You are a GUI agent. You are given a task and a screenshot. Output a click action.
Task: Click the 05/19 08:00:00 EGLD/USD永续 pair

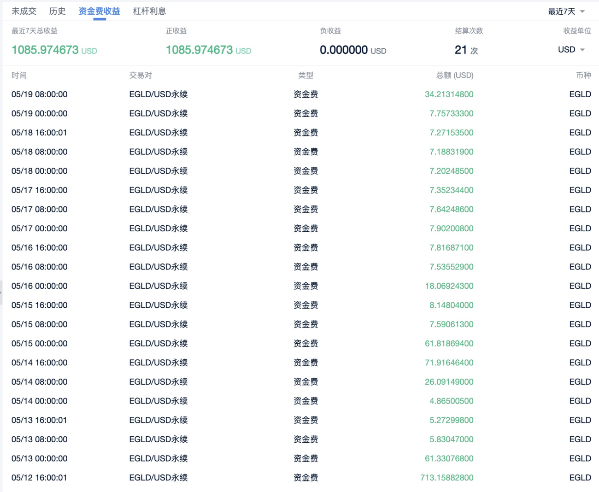159,94
